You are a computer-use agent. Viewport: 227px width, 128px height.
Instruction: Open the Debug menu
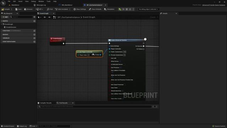[33, 1]
